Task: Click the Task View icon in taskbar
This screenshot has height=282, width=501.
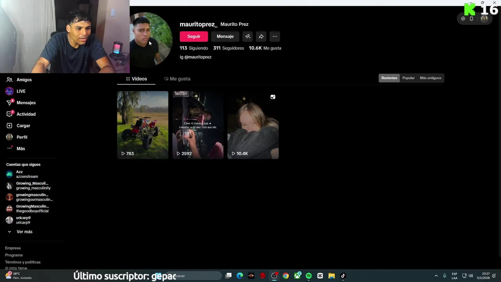Action: [x=229, y=276]
